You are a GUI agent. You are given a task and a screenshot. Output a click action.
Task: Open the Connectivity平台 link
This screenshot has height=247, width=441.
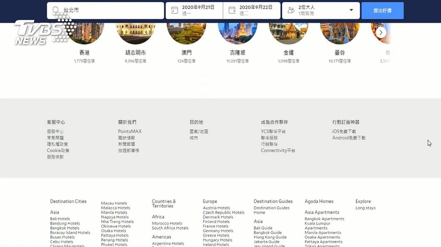(x=278, y=150)
